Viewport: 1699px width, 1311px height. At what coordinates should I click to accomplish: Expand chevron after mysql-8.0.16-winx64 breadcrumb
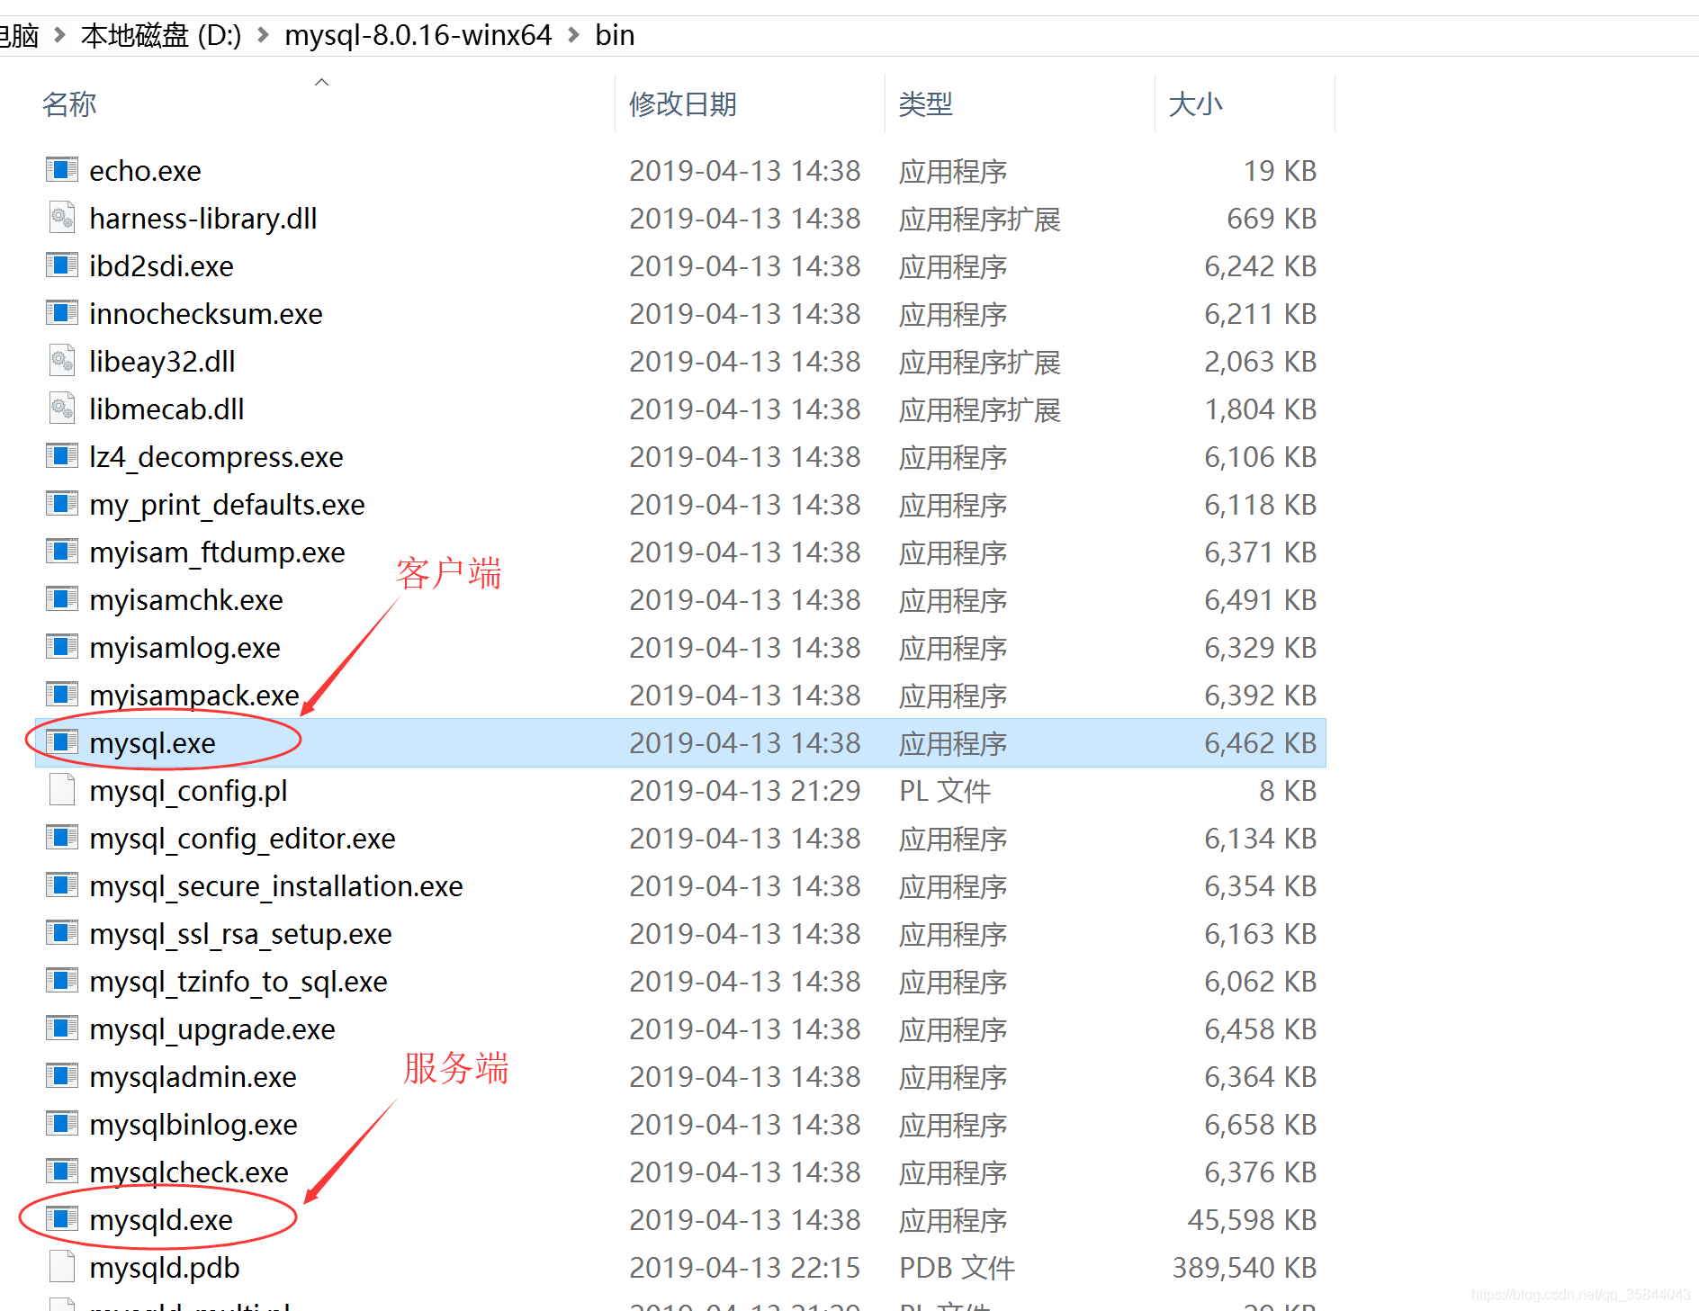point(573,35)
